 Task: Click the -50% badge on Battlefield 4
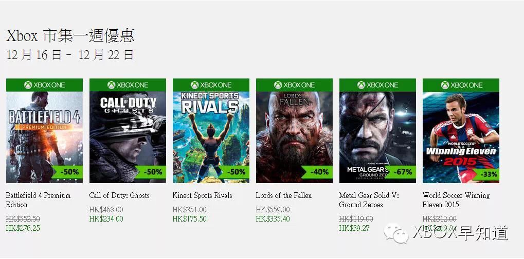(69, 172)
